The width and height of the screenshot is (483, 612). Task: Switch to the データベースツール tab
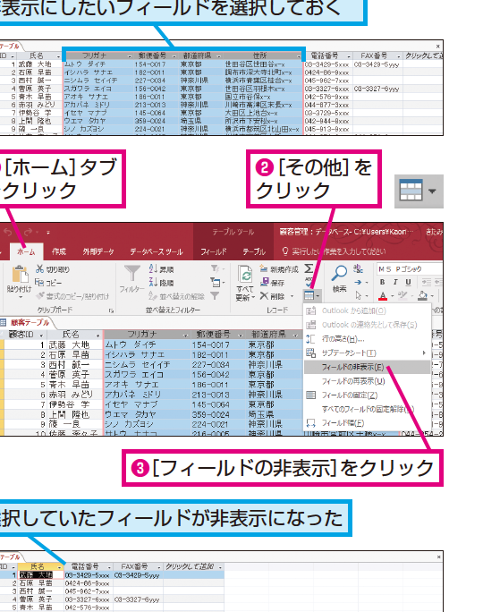(x=157, y=251)
